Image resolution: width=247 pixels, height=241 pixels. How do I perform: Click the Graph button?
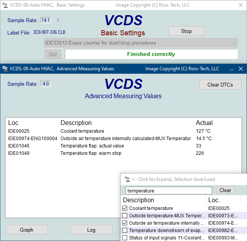[27, 230]
